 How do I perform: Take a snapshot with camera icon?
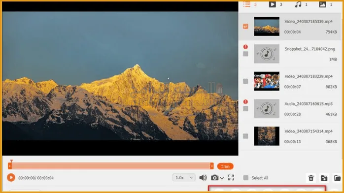pyautogui.click(x=214, y=177)
